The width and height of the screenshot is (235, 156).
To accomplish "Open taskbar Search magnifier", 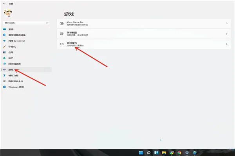I will tap(148, 152).
